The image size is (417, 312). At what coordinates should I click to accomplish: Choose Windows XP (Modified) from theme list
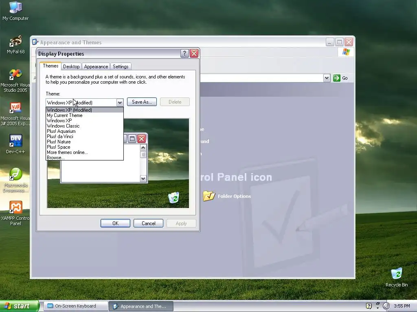click(x=85, y=110)
